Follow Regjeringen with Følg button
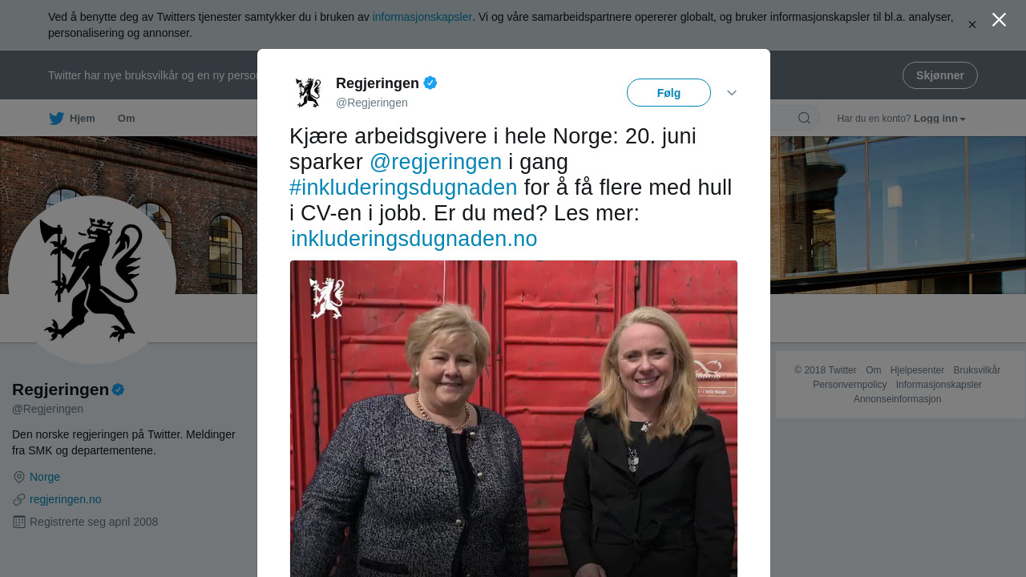1026x577 pixels. point(669,93)
